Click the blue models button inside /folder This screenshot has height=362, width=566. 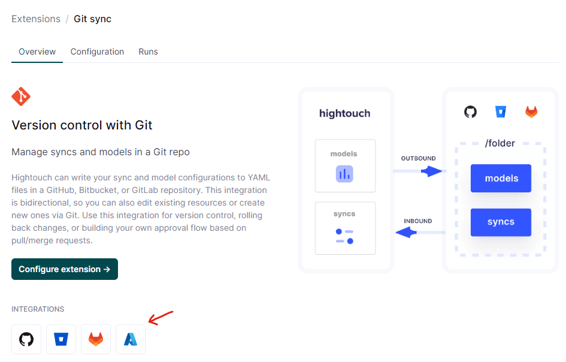[x=501, y=178]
